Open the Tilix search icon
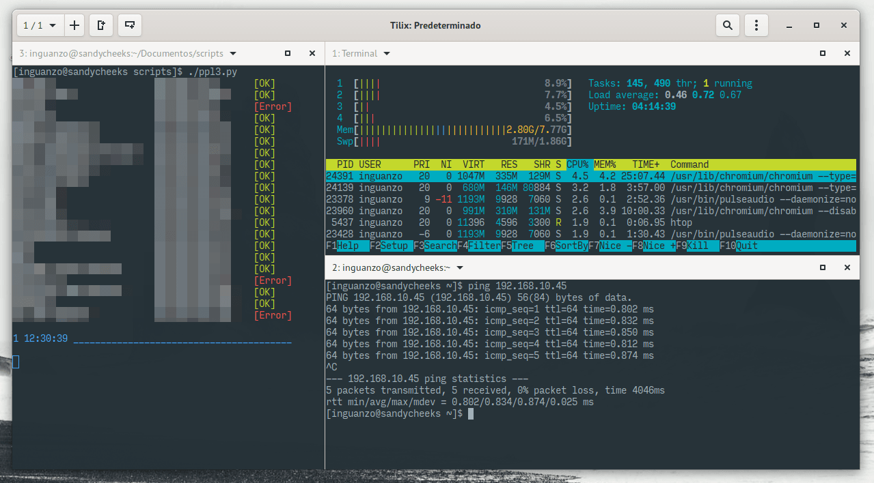Viewport: 874px width, 483px height. pyautogui.click(x=728, y=25)
